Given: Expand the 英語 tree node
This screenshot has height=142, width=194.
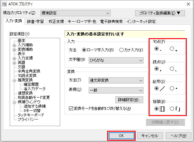Looking at the screenshot, I should click(x=14, y=63).
